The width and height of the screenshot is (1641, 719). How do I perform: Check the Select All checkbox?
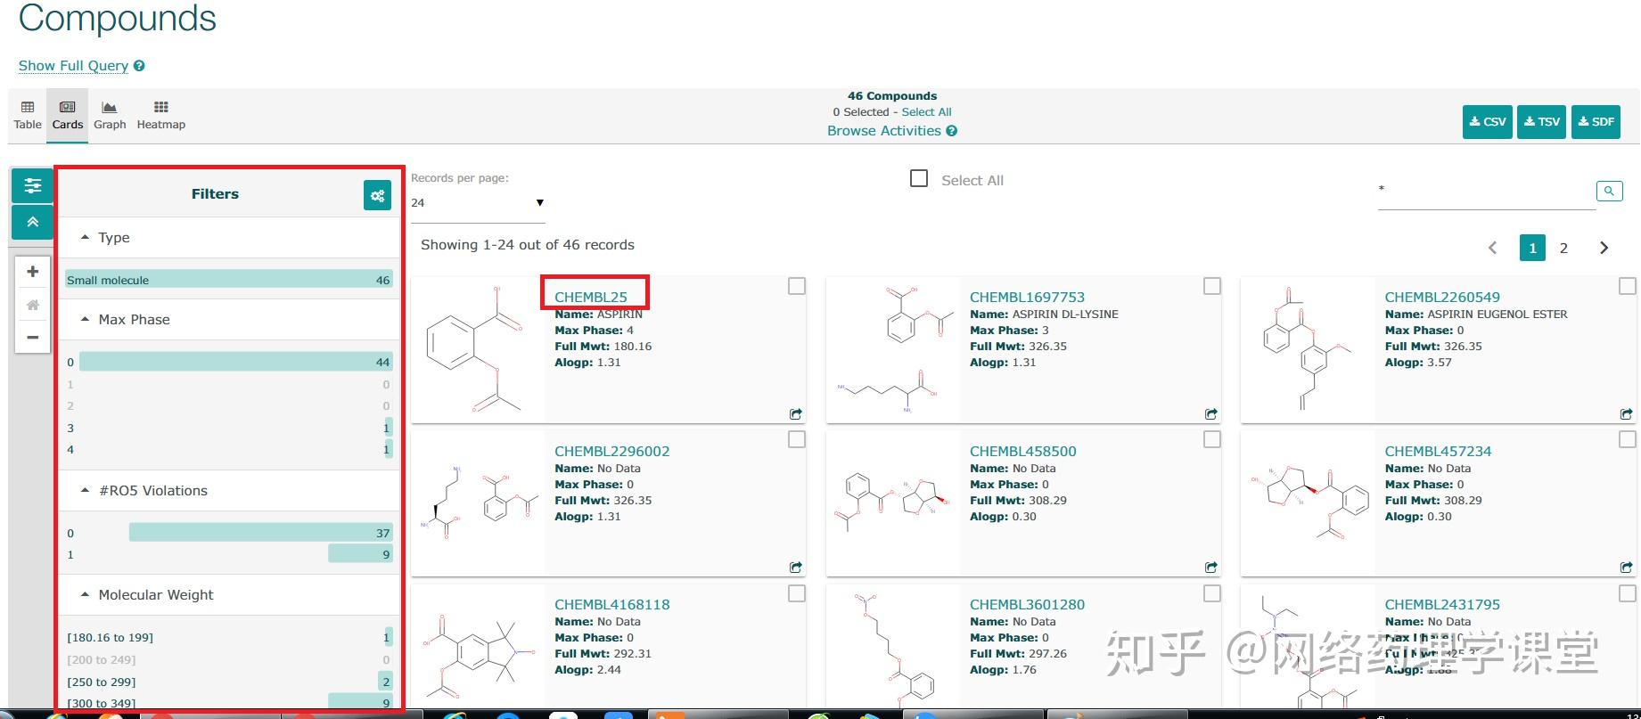pos(919,179)
